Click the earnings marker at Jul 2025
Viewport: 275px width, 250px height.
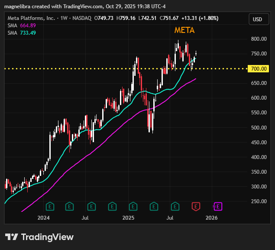point(175,207)
